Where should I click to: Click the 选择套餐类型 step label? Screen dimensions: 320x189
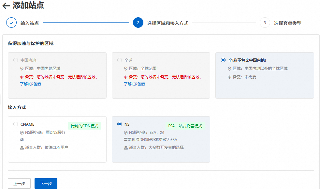287,23
